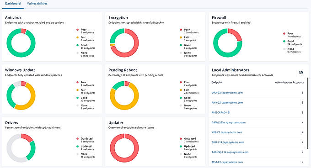Click the Encryption Fair legend orange dot
This screenshot has width=311, height=168.
point(181,37)
